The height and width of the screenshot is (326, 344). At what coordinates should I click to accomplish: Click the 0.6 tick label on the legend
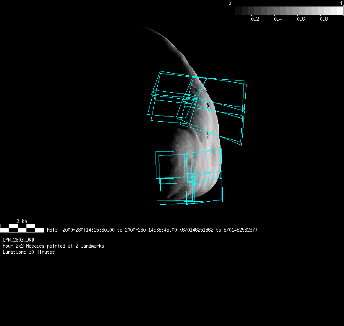(301, 19)
